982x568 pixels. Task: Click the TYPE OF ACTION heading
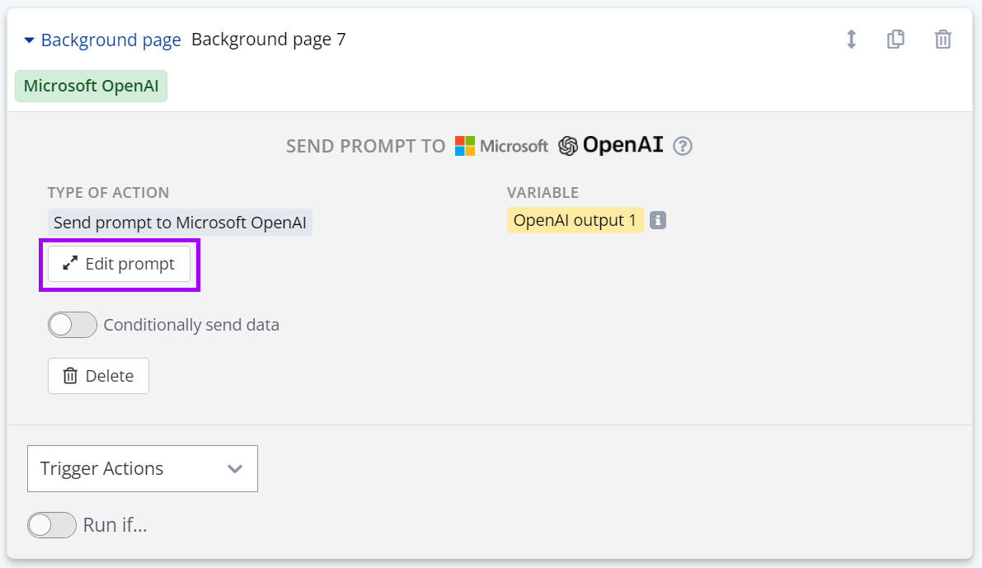point(108,192)
